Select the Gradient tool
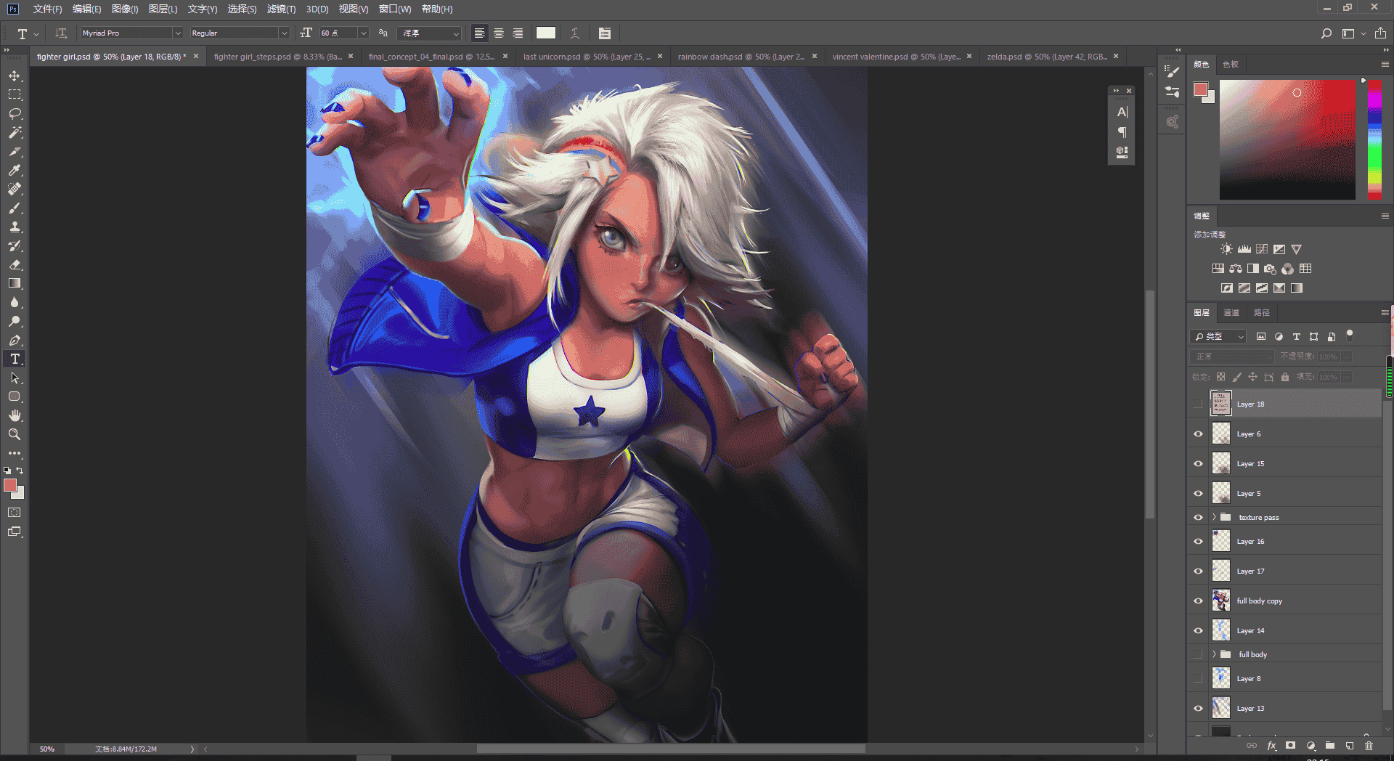The width and height of the screenshot is (1394, 761). [15, 284]
